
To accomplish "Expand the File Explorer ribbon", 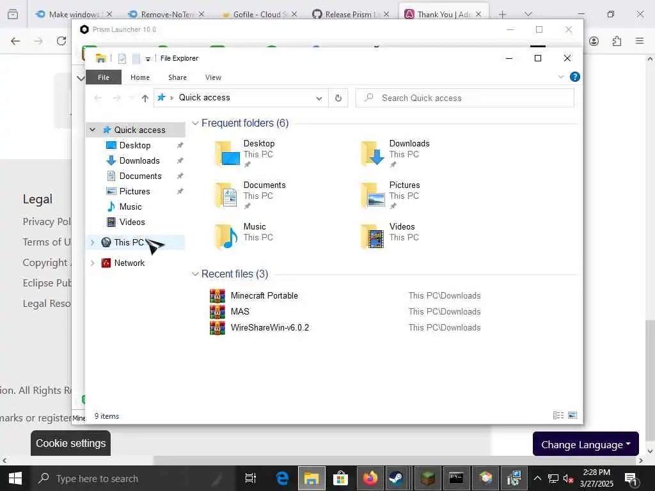I will pyautogui.click(x=560, y=77).
